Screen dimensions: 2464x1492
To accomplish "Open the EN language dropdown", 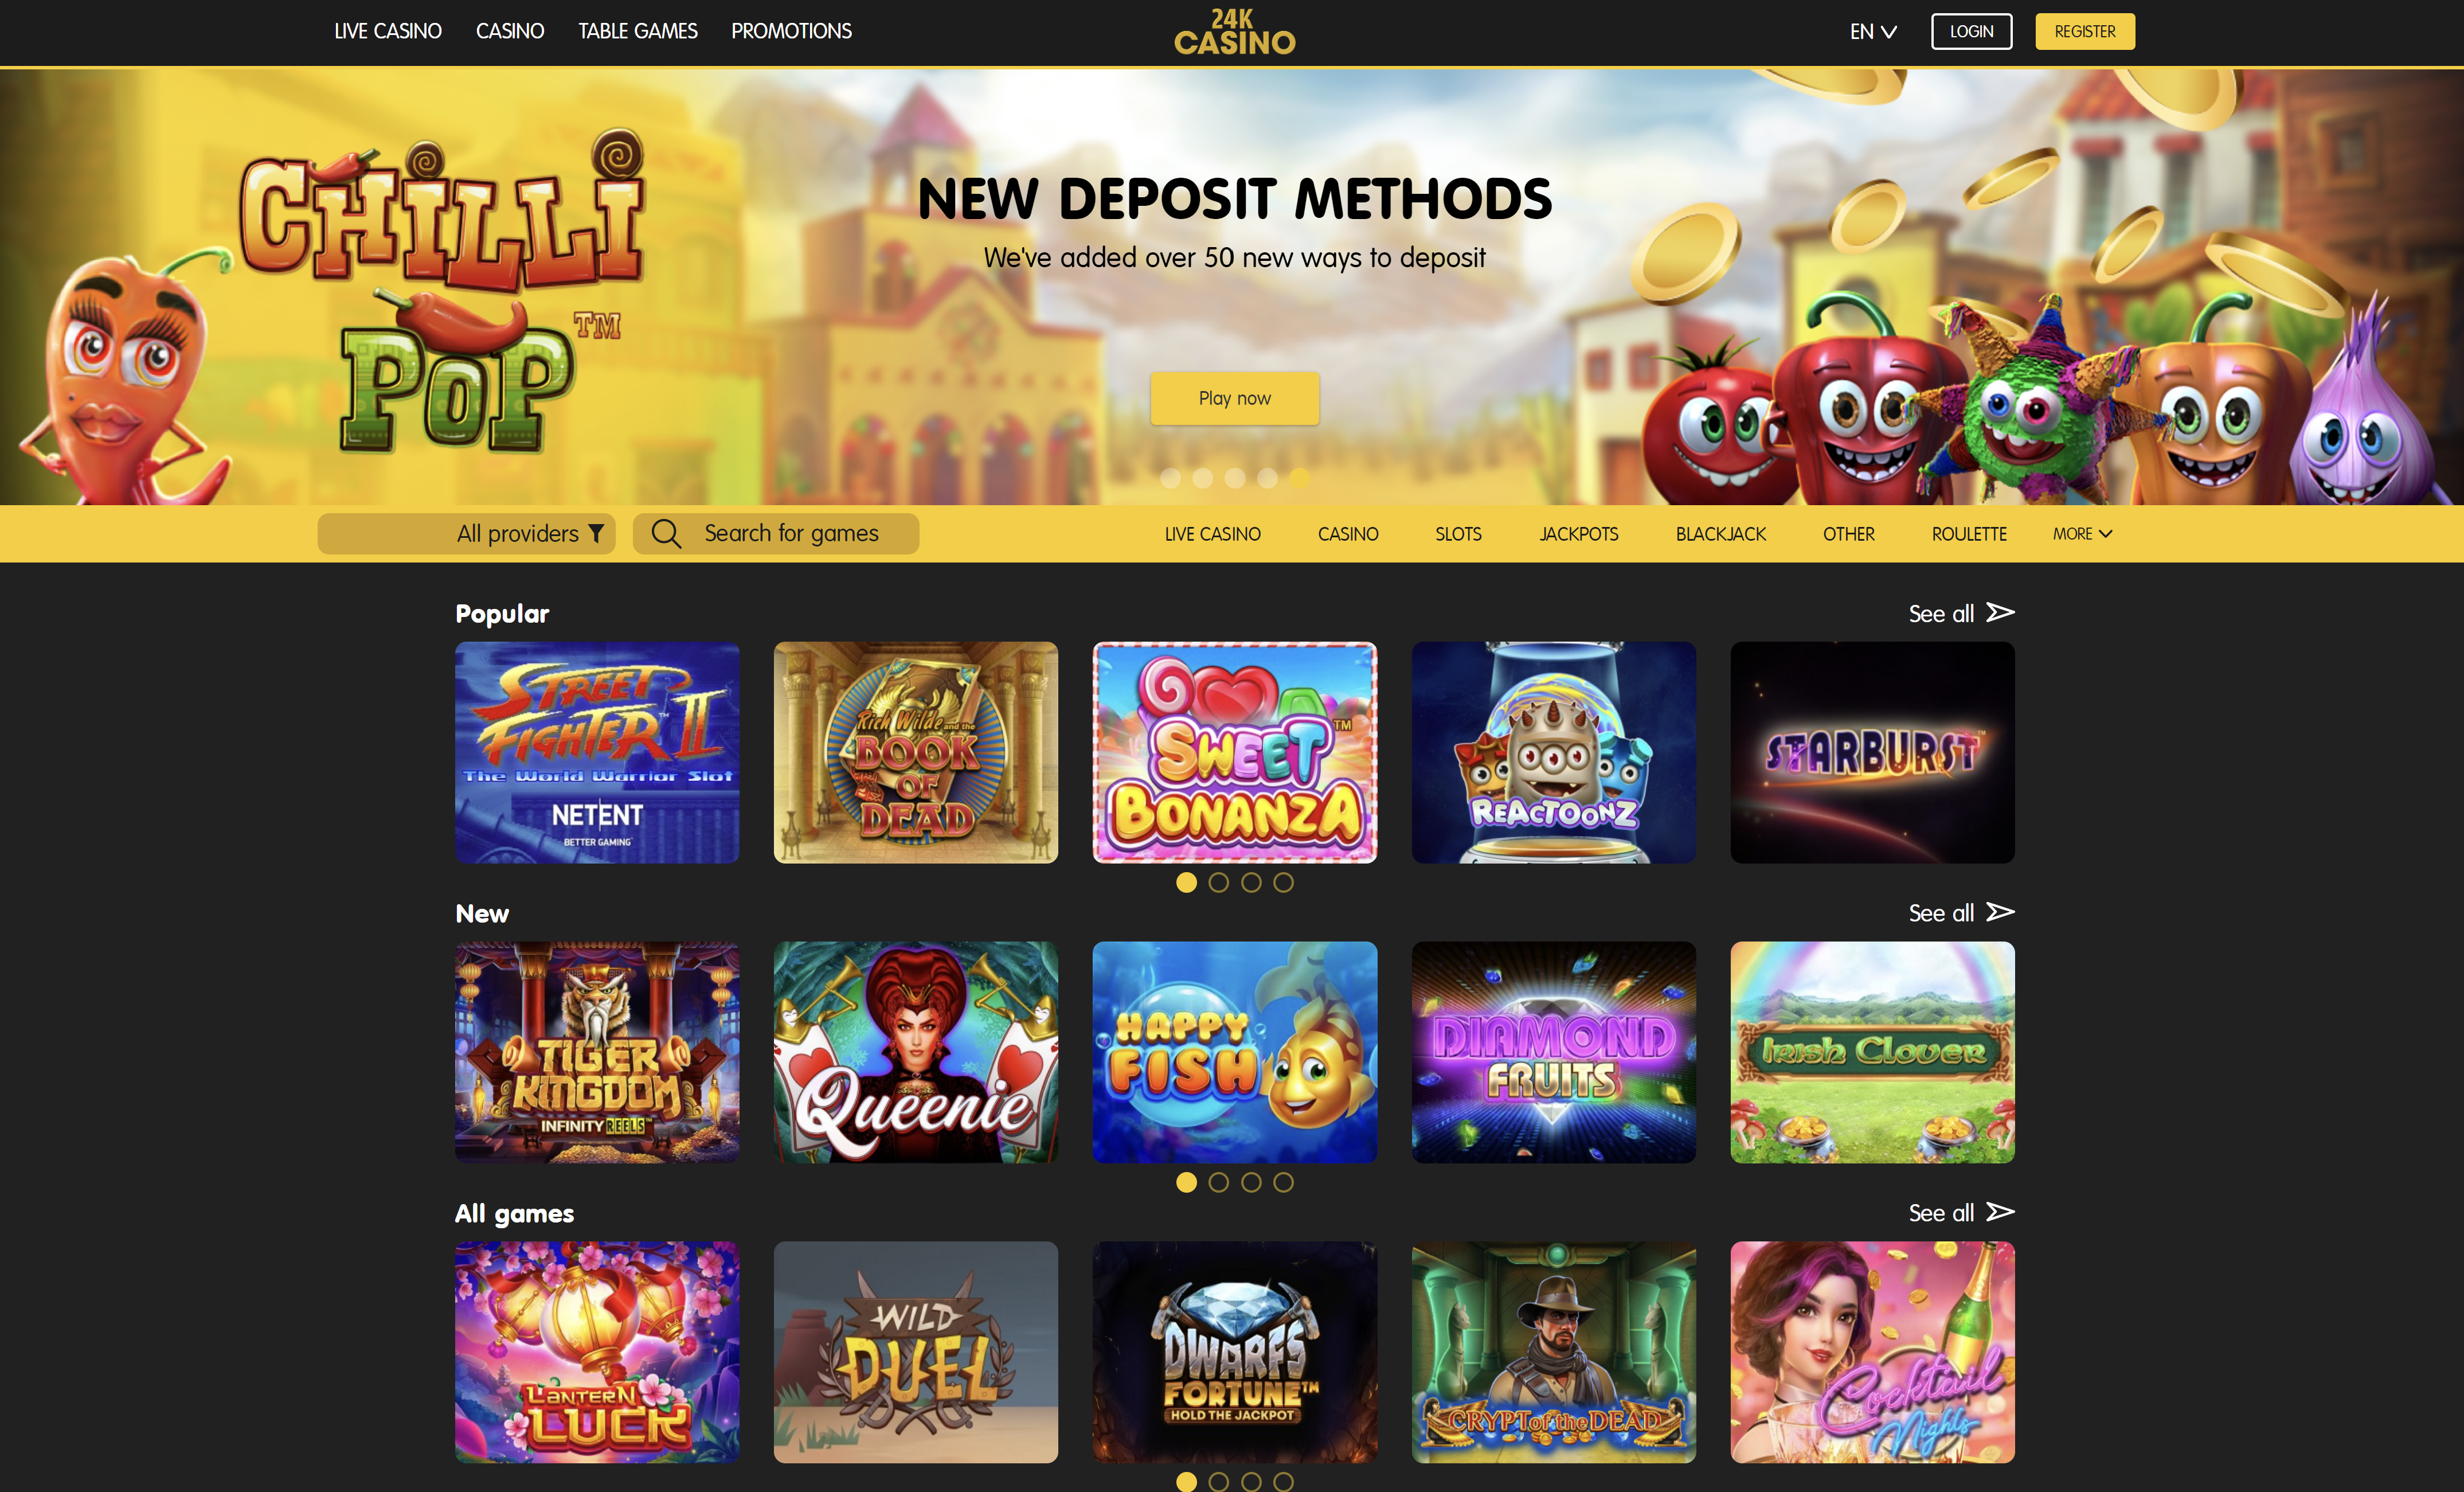I will (x=1873, y=32).
